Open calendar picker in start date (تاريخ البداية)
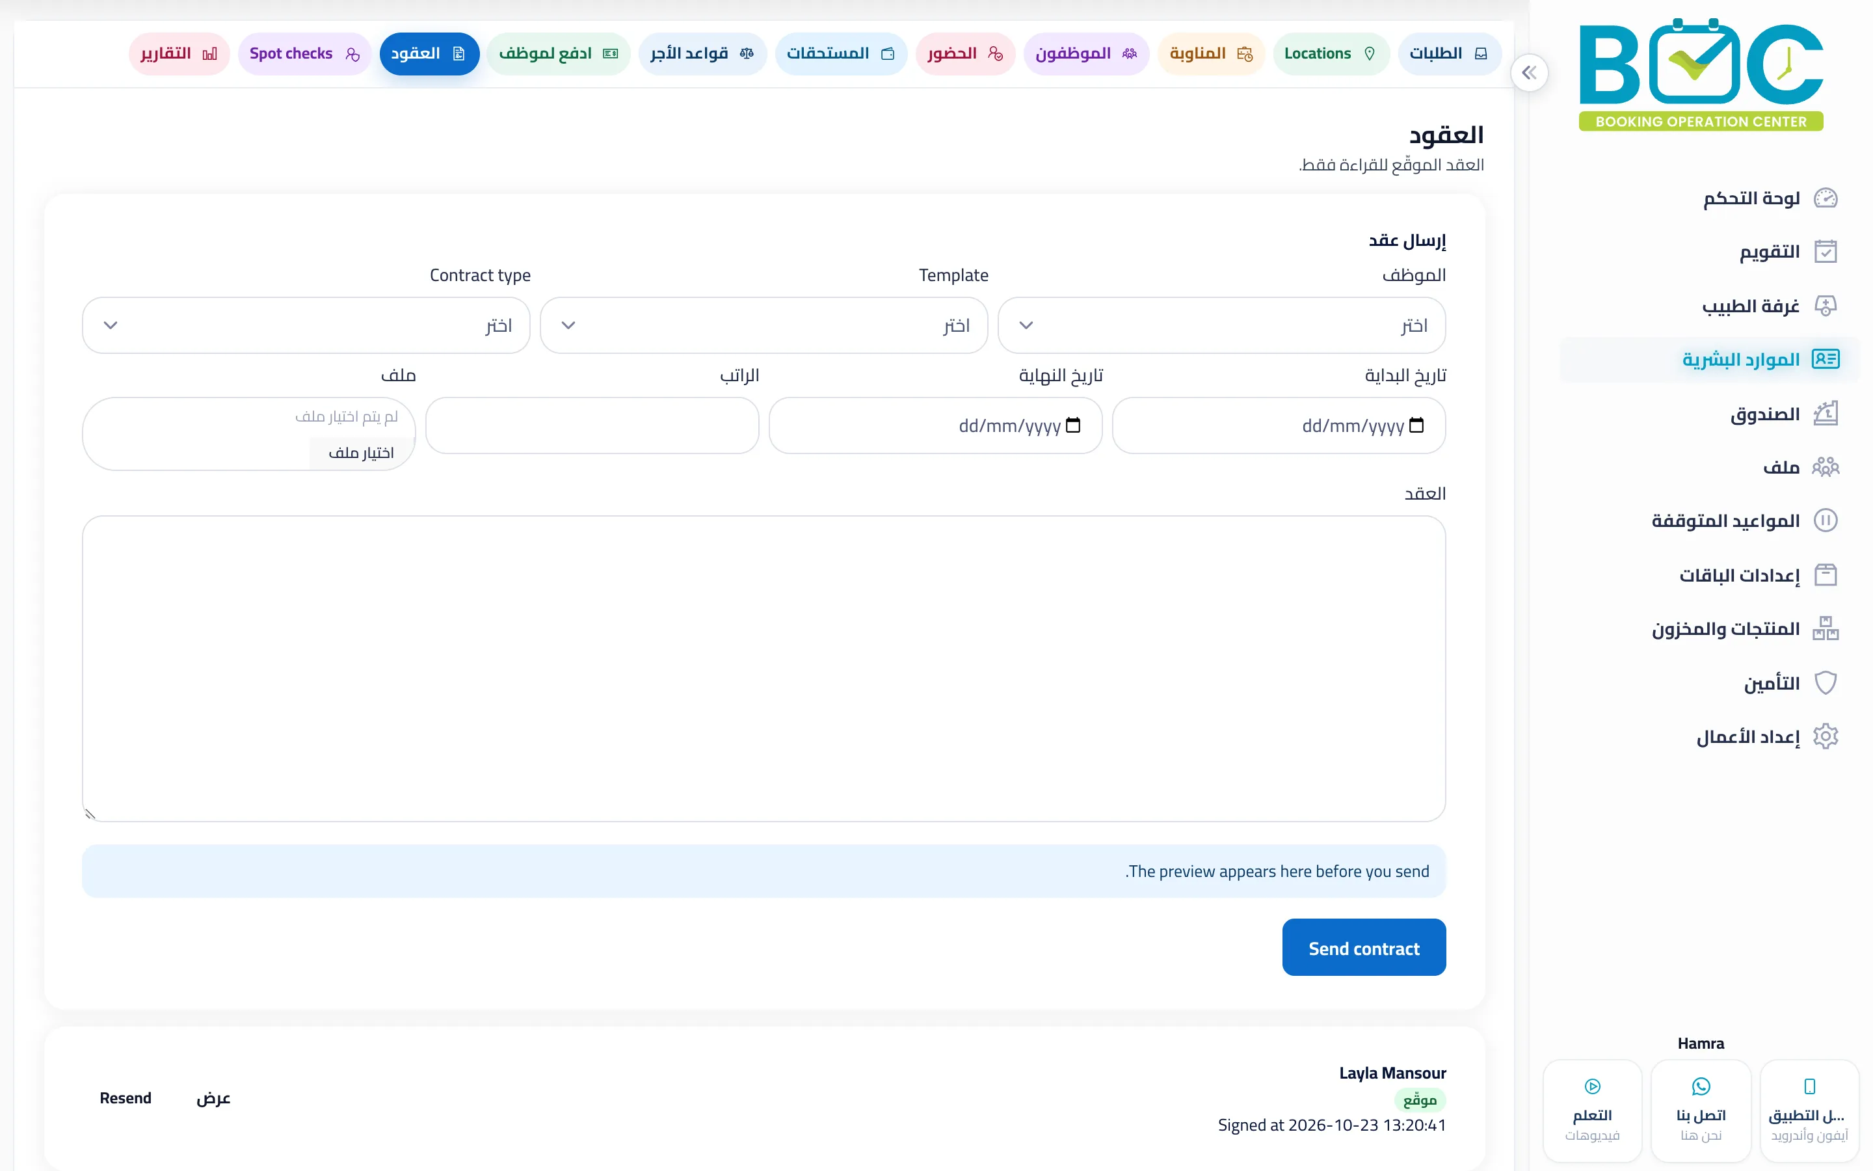This screenshot has width=1873, height=1171. tap(1416, 425)
